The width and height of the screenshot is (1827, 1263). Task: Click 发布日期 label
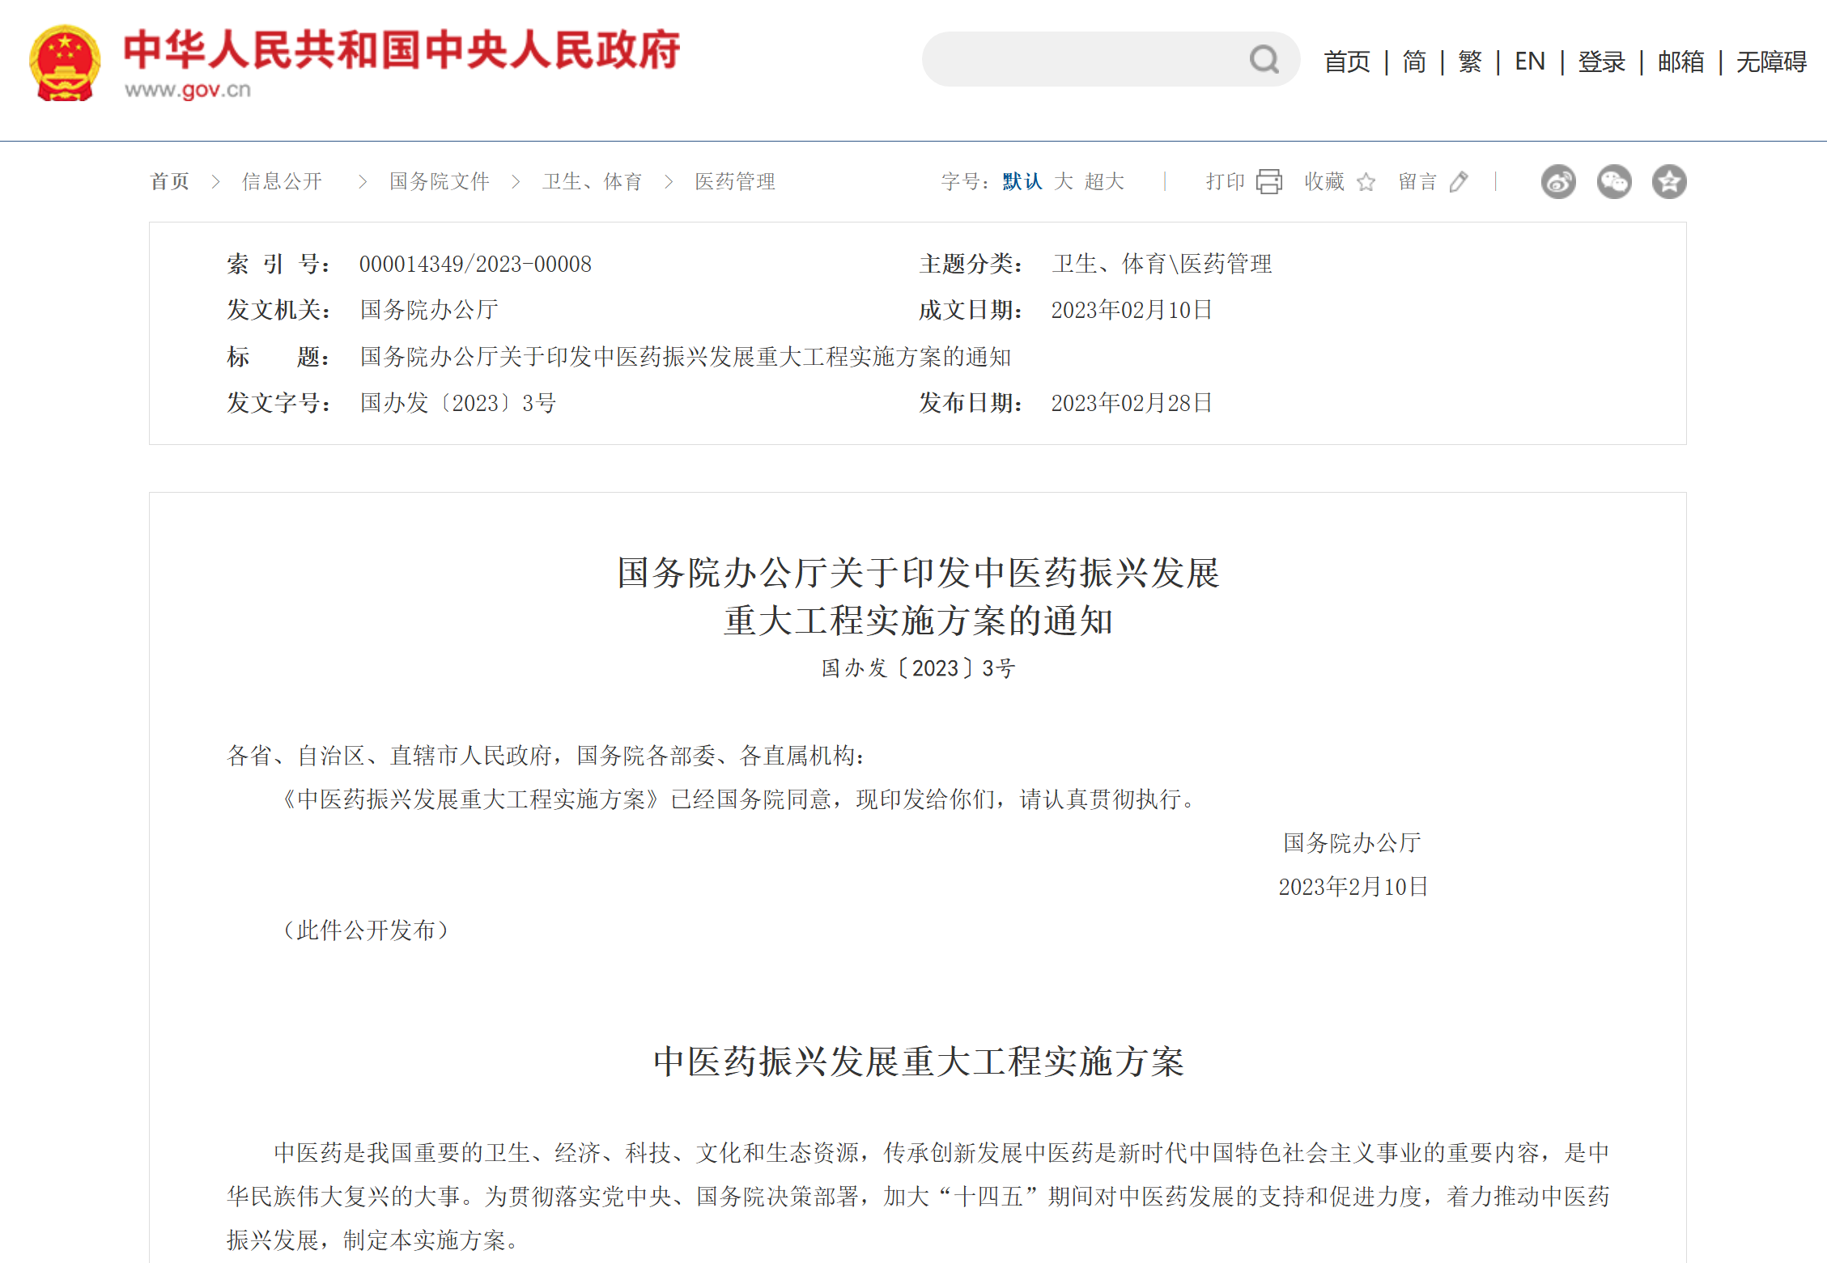point(971,403)
